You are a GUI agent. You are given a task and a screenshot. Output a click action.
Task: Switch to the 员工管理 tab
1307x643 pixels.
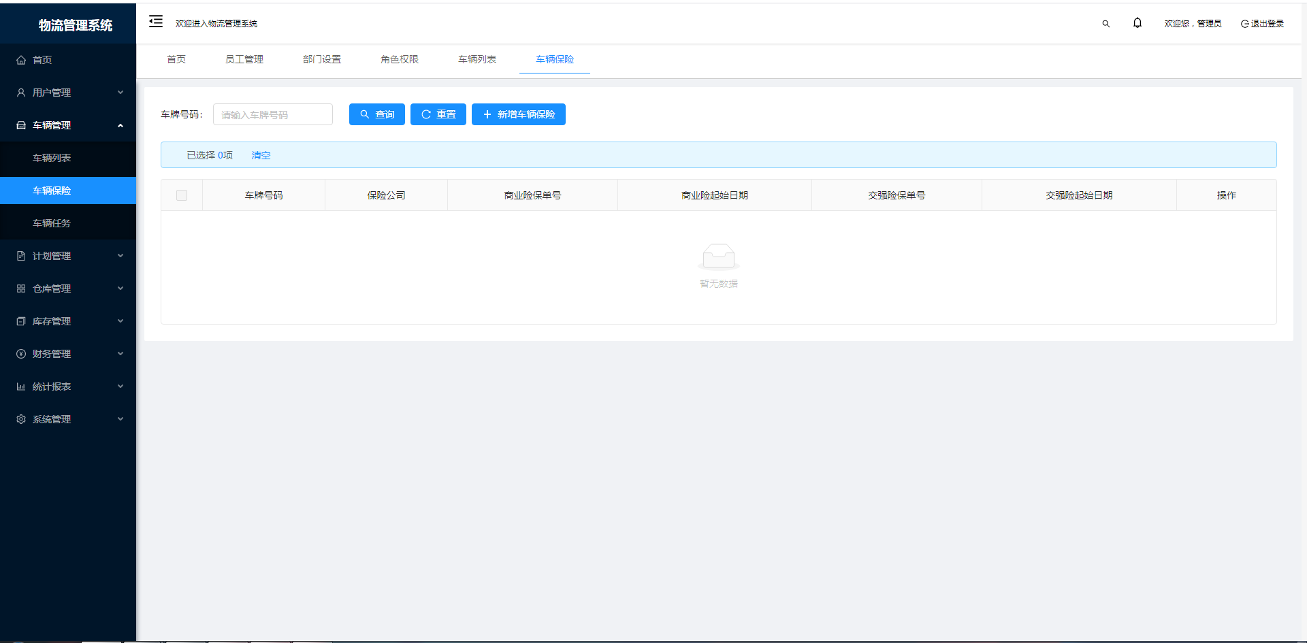click(244, 59)
